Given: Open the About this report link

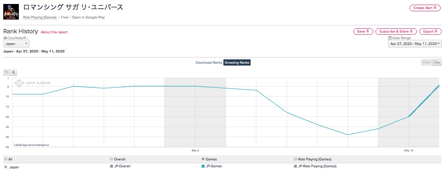Looking at the screenshot, I should [x=54, y=32].
